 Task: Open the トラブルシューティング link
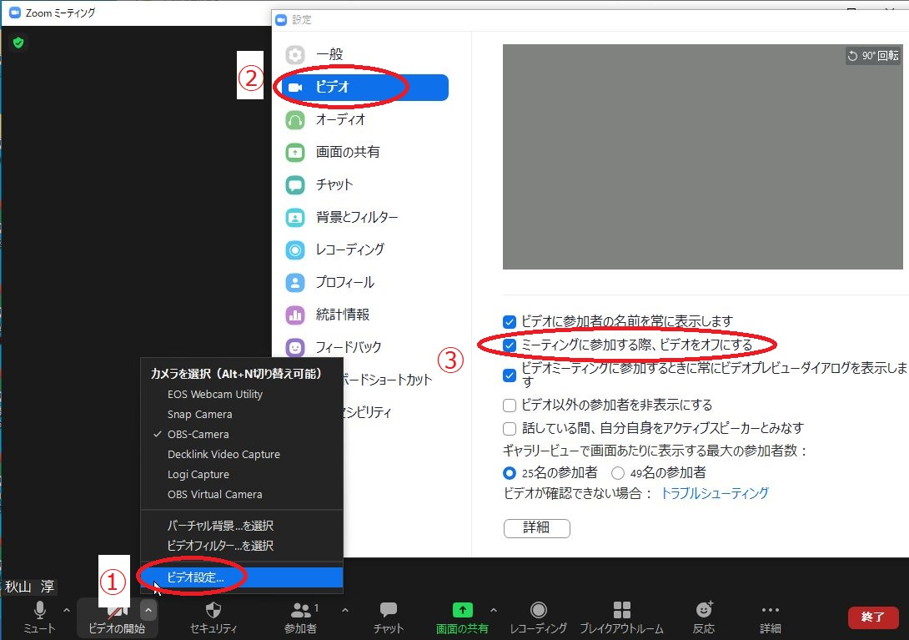pyautogui.click(x=714, y=493)
